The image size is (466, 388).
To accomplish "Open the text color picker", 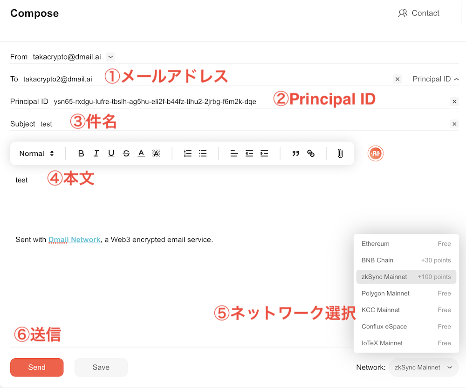I will pos(141,153).
